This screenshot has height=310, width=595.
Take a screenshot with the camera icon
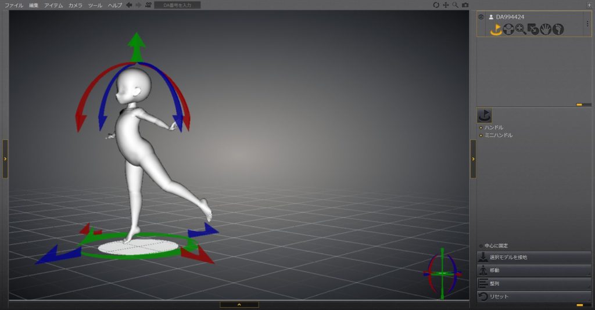click(x=465, y=5)
